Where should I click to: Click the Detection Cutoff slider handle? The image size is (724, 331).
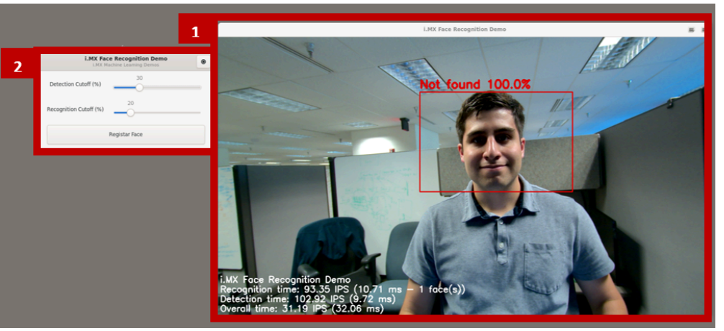(140, 87)
